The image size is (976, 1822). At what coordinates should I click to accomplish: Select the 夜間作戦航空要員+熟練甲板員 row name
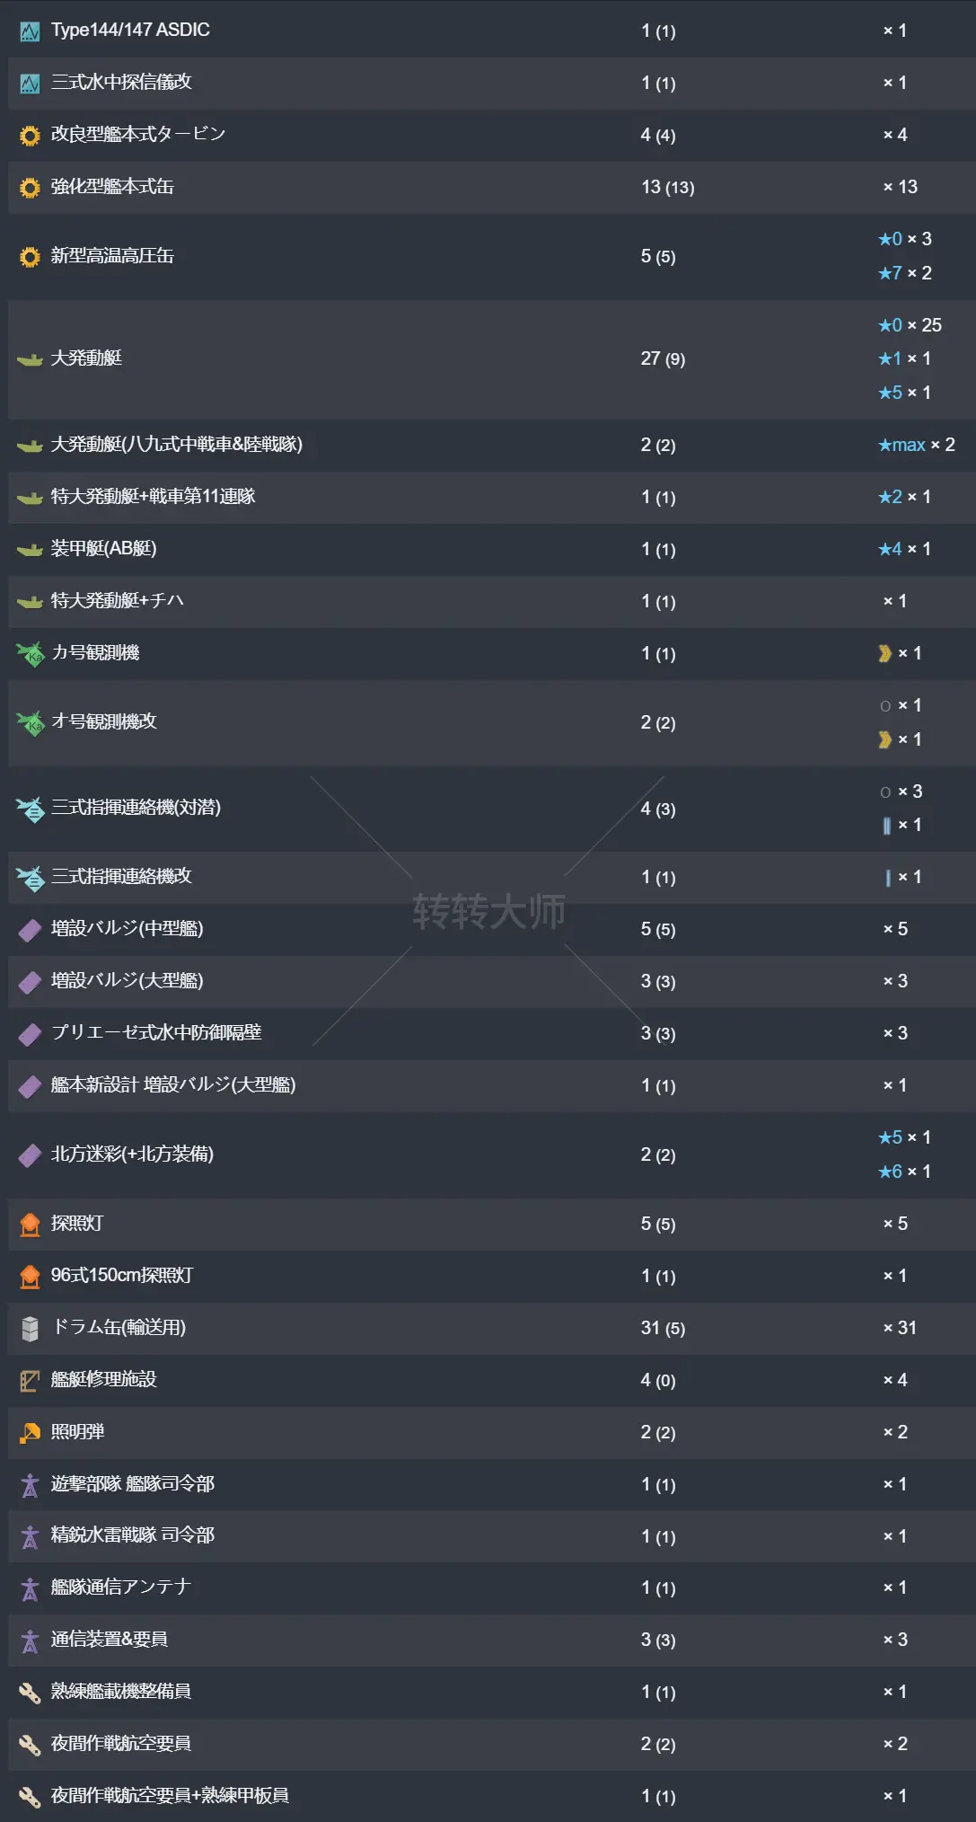170,1796
